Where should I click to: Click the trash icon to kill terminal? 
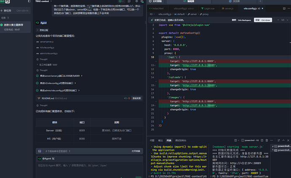[267, 141]
